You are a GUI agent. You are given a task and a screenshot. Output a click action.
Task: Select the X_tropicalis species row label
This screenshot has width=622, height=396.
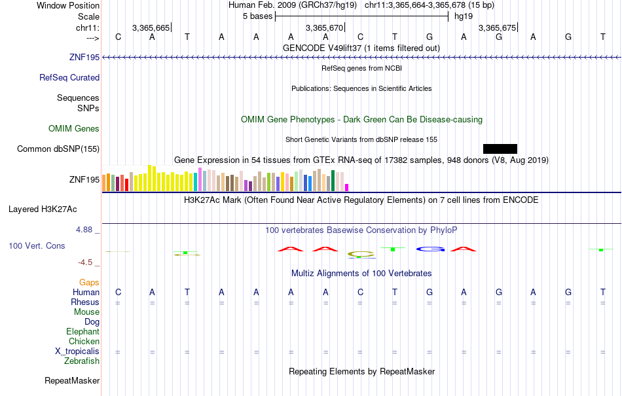(77, 351)
